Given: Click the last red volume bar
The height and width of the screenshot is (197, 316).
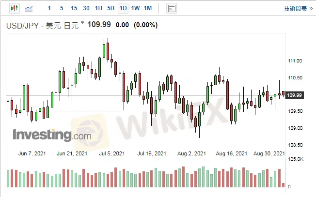Looking at the screenshot, I should click(x=284, y=184).
